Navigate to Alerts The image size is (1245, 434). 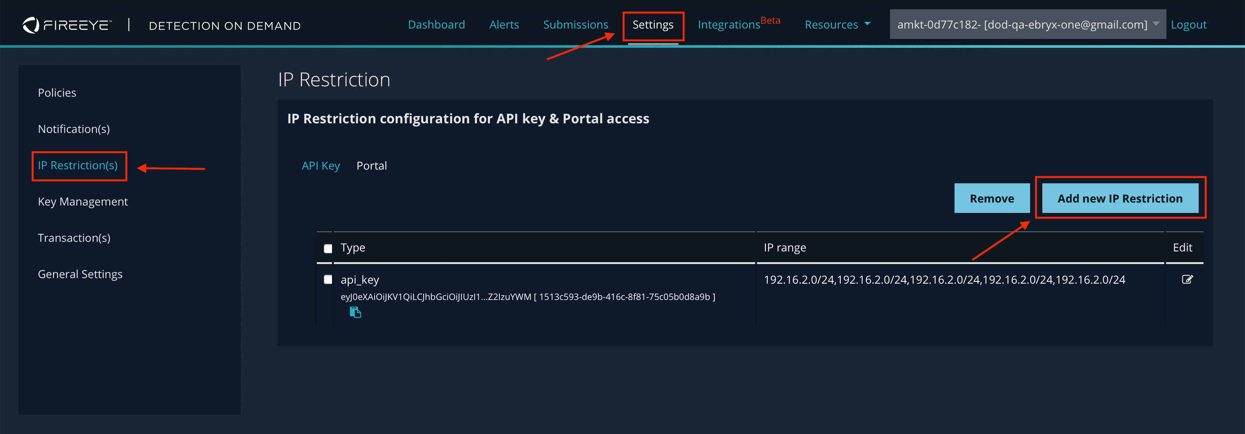click(504, 24)
